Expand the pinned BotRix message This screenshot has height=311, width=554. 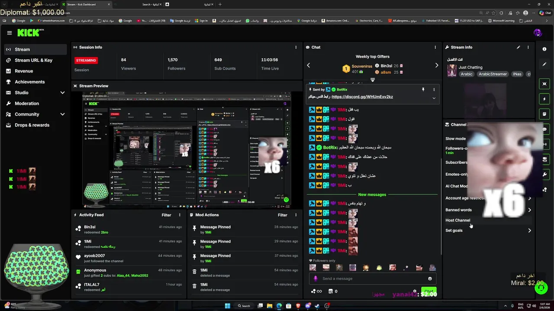434,98
